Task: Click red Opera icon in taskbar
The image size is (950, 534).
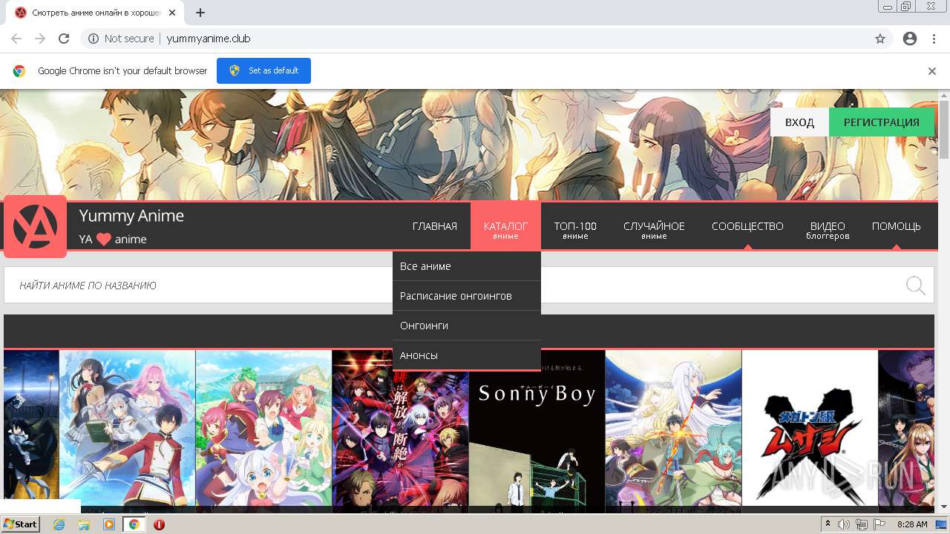Action: [x=159, y=524]
